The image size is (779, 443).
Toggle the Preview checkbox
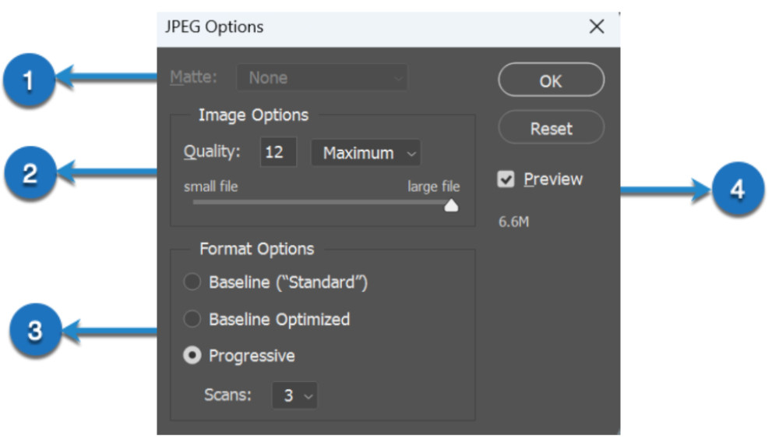click(506, 179)
